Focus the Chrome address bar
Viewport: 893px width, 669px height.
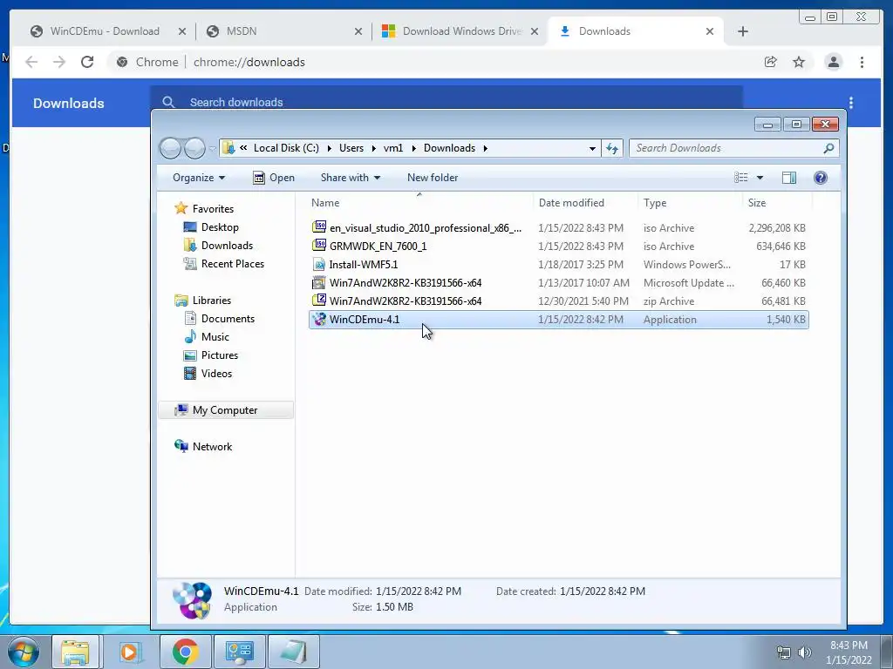(433, 62)
